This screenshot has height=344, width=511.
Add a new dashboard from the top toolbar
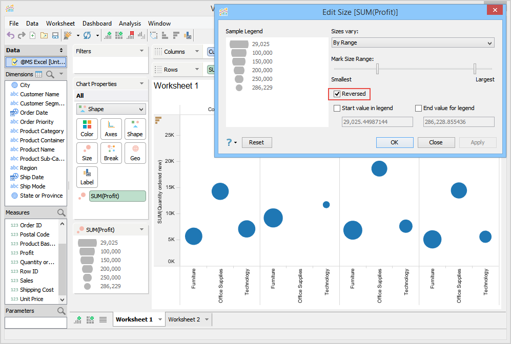(x=119, y=35)
